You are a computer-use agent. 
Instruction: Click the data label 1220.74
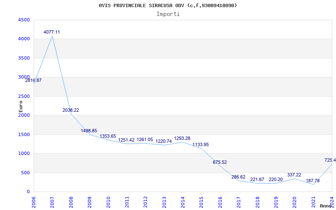click(x=163, y=142)
